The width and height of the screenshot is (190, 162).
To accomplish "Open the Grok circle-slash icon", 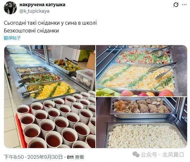I will click(176, 5).
